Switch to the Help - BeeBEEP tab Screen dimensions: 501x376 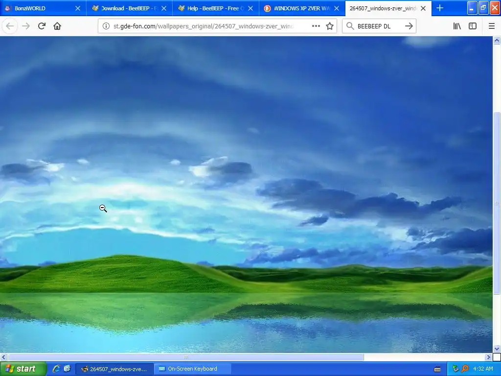tap(216, 8)
